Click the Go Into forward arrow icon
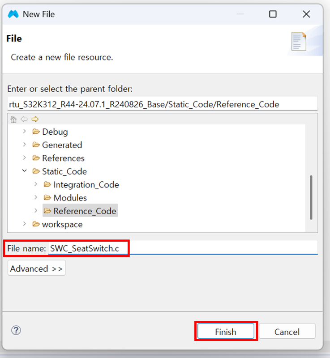Image resolution: width=330 pixels, height=358 pixels. 35,119
